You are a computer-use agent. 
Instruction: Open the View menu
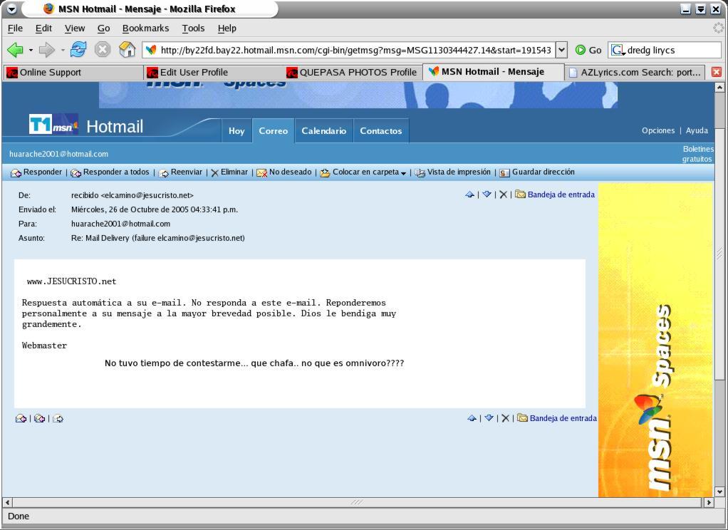(x=75, y=28)
